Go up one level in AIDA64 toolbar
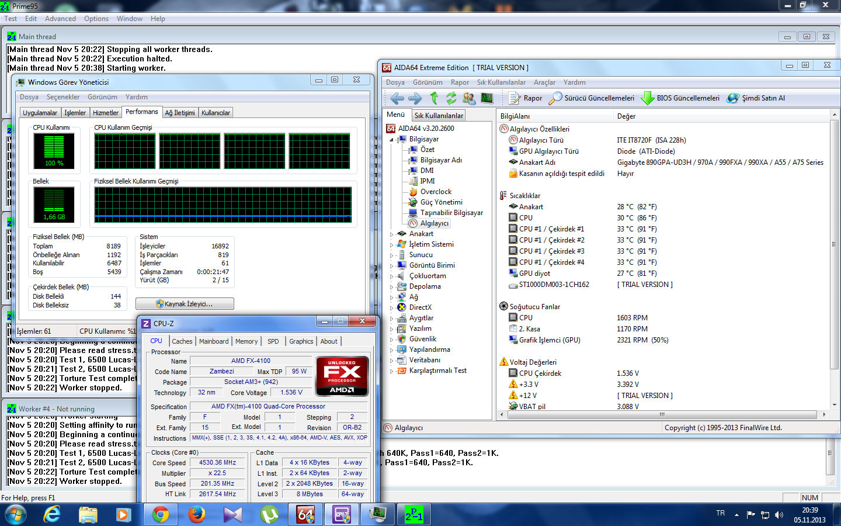The image size is (841, 526). 434,98
